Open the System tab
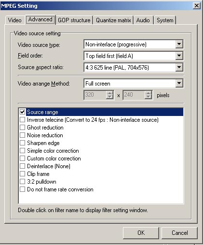Viewport: 203px width, 245px height. pos(165,20)
